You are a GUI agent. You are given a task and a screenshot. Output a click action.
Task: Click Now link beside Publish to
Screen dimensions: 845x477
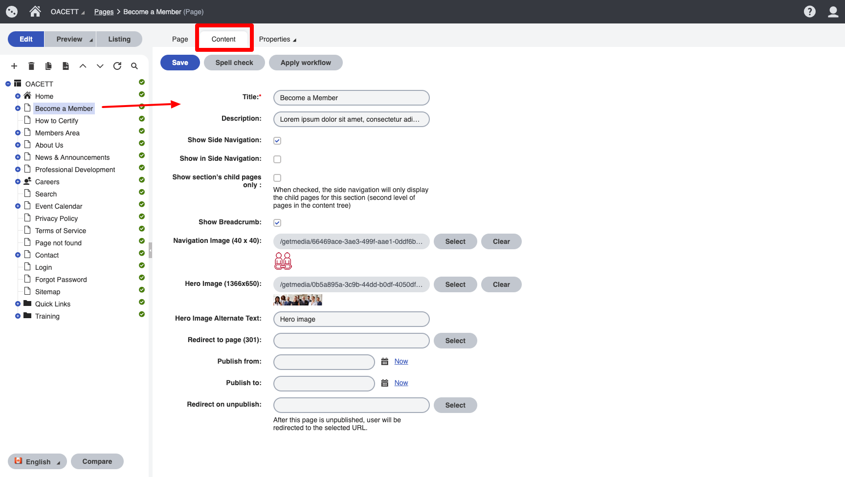click(x=401, y=383)
